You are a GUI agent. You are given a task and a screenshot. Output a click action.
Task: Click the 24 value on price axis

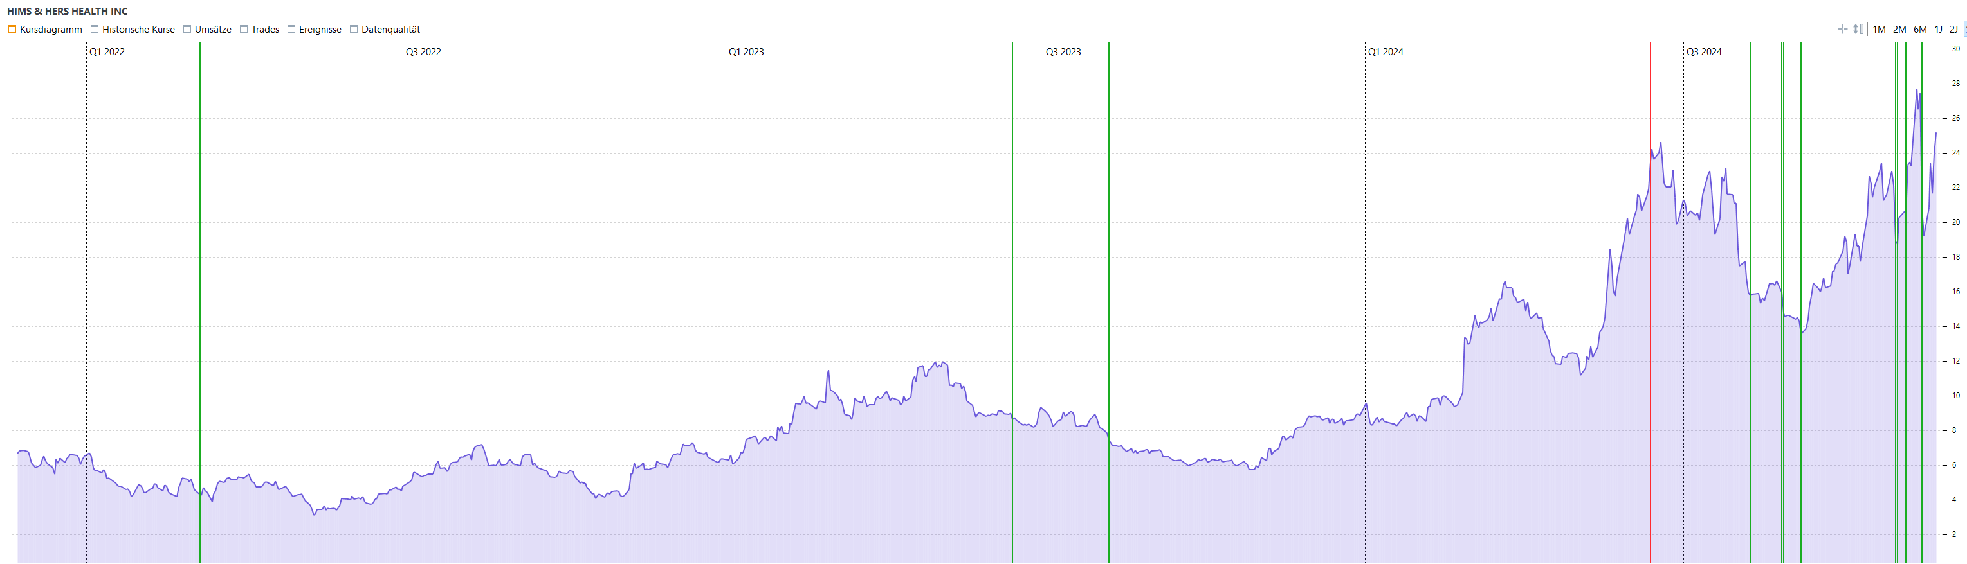click(1956, 153)
